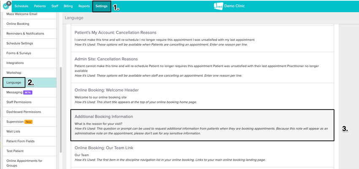Select Language in the sidebar
The height and width of the screenshot is (169, 359).
[30, 83]
